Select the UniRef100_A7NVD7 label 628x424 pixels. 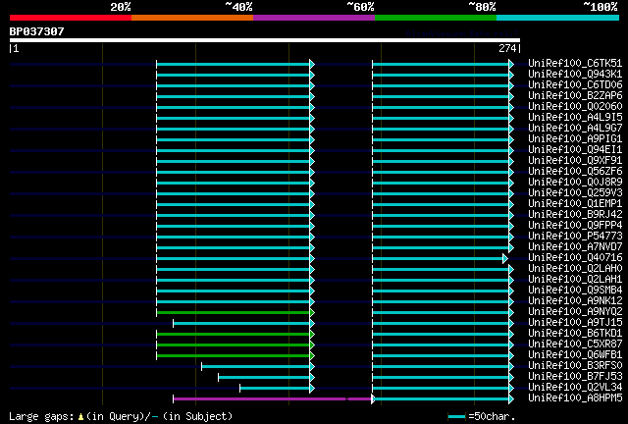pyautogui.click(x=575, y=247)
